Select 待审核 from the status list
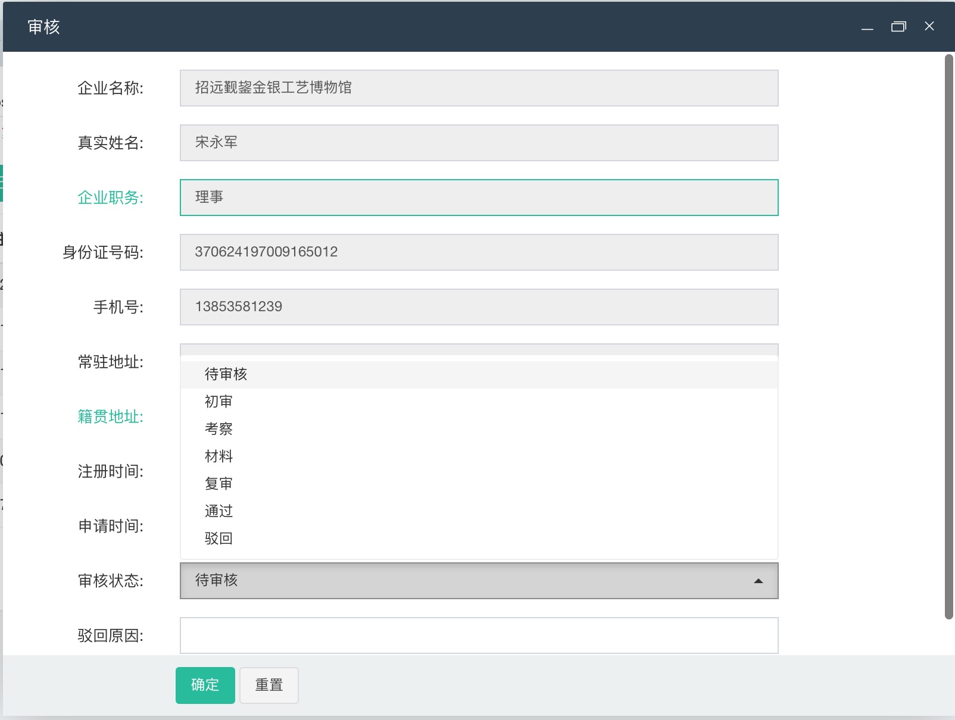The height and width of the screenshot is (720, 955). tap(226, 374)
